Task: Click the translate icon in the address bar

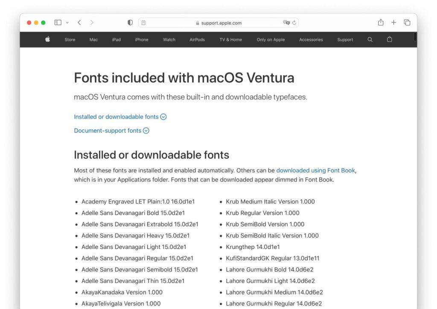Action: click(287, 23)
